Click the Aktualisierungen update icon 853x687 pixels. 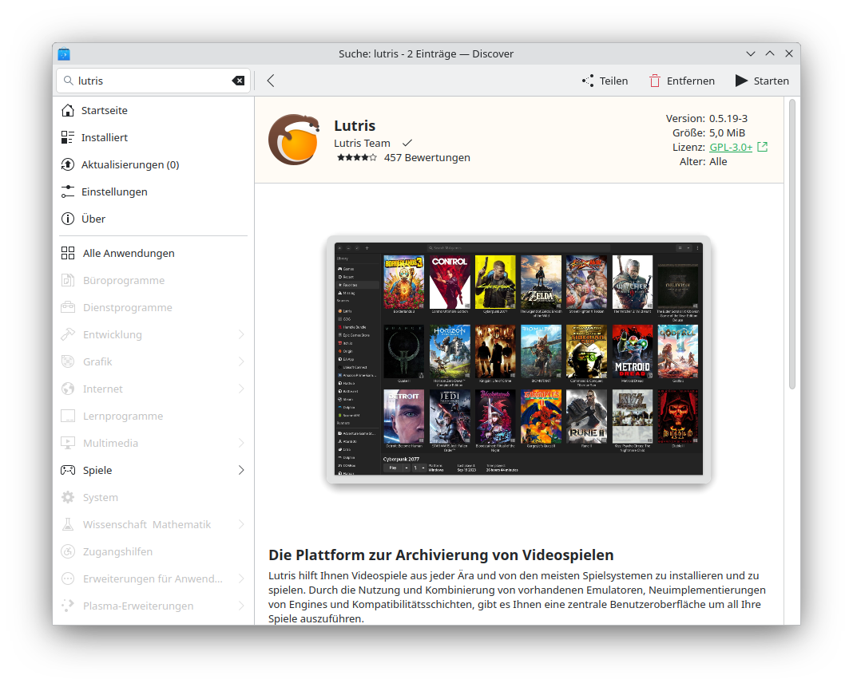(x=68, y=164)
